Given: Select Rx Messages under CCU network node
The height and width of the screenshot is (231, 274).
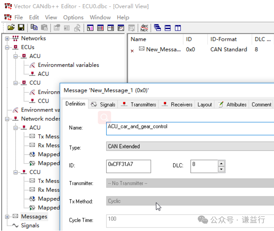Looking at the screenshot, I should (x=49, y=190).
